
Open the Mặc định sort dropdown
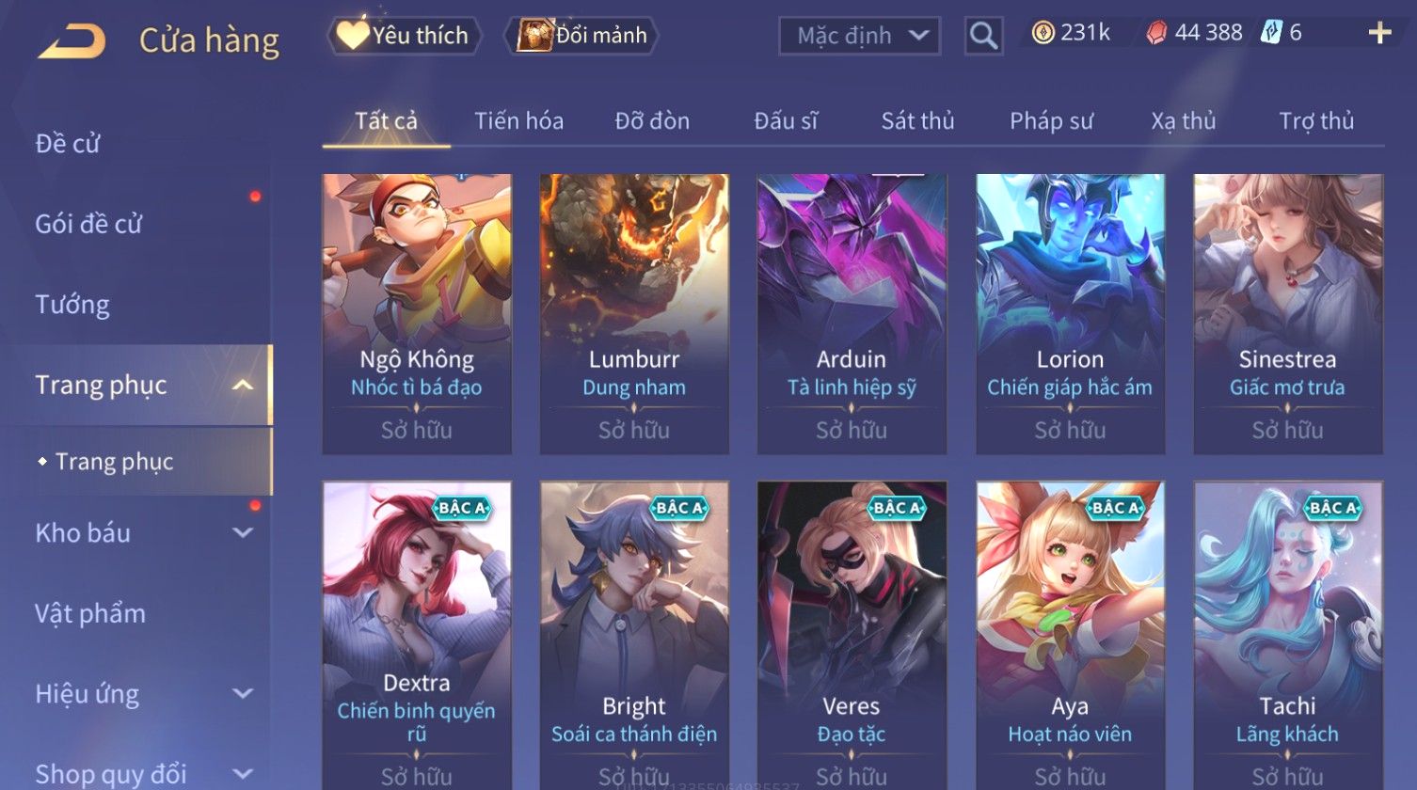(x=860, y=36)
